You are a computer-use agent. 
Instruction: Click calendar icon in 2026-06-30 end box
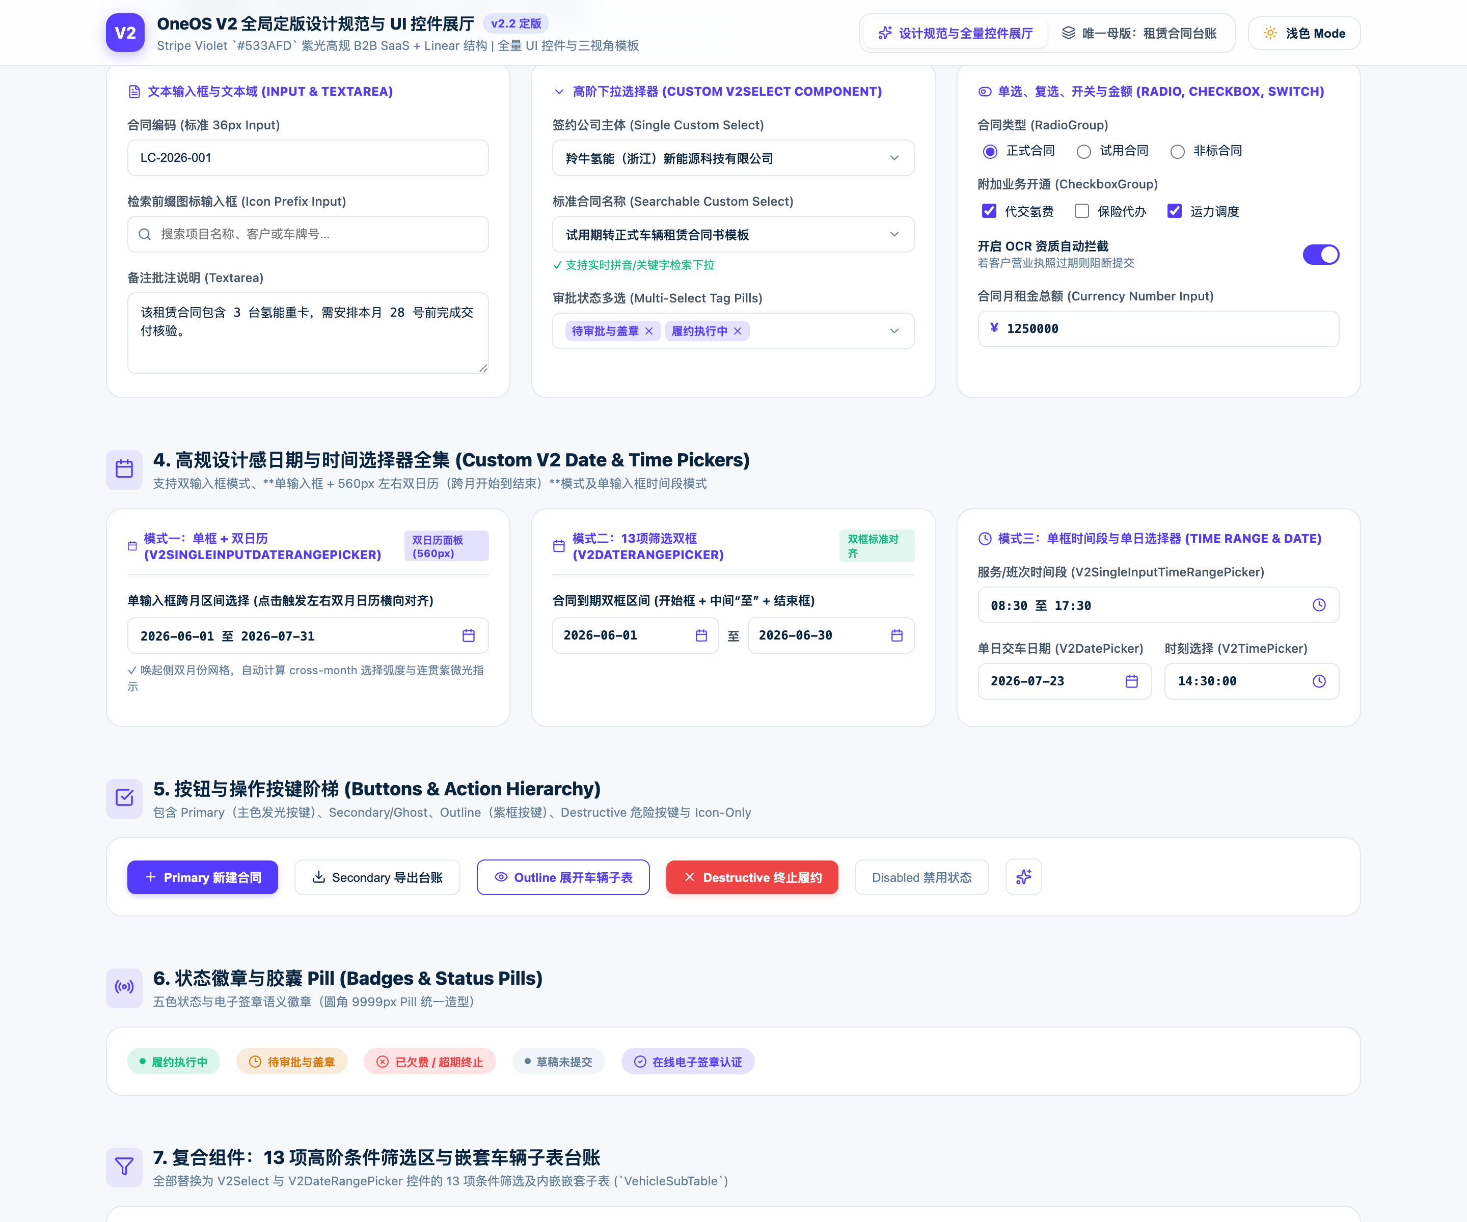[897, 635]
